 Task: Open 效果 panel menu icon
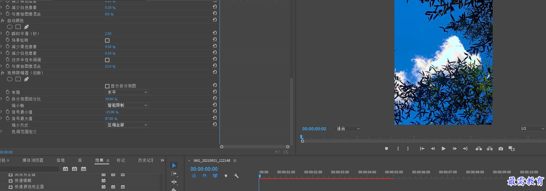(x=108, y=161)
